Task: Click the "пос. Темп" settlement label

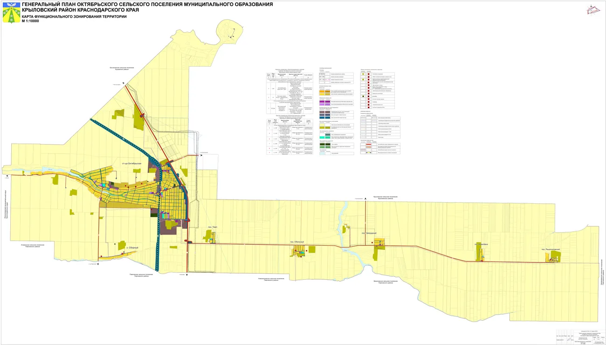Action: click(213, 228)
